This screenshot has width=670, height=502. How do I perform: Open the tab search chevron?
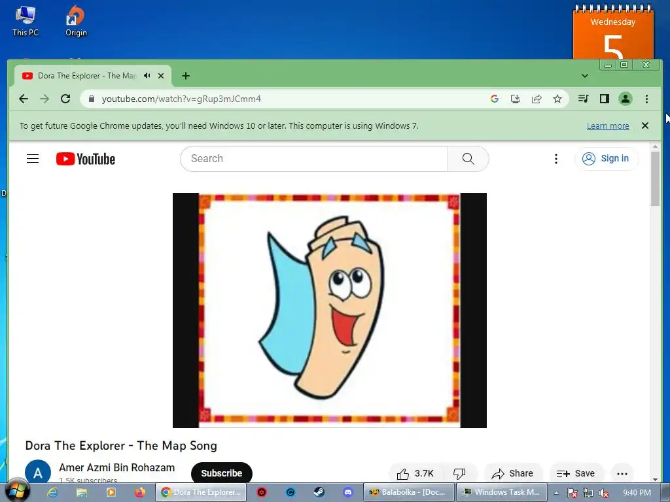click(584, 76)
